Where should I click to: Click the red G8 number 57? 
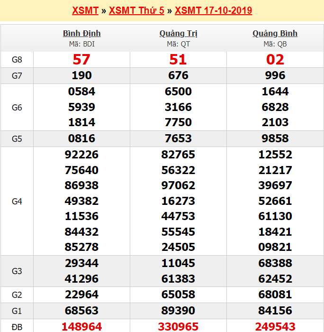coord(81,59)
